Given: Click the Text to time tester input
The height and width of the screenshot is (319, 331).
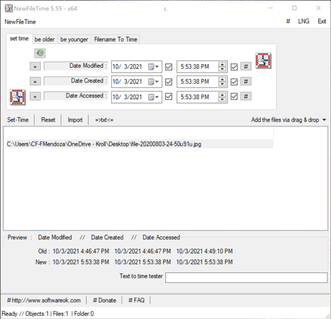Looking at the screenshot, I should tap(246, 277).
